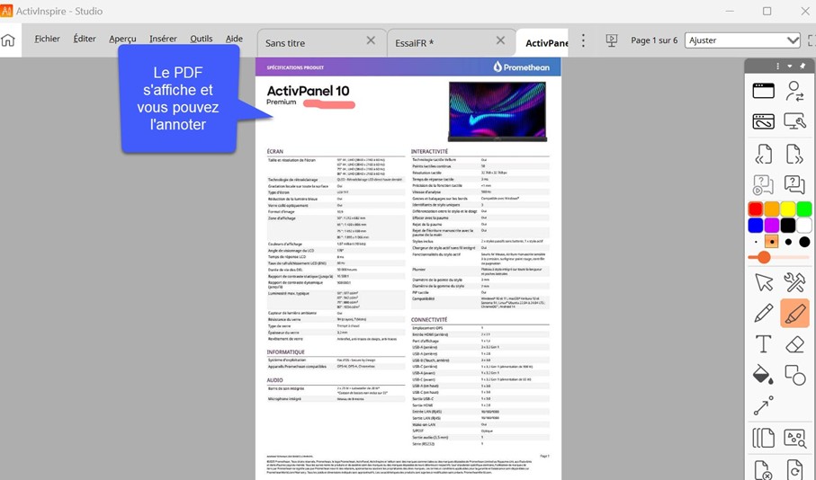Select the third pen width dot
The height and width of the screenshot is (480, 816).
tap(788, 242)
